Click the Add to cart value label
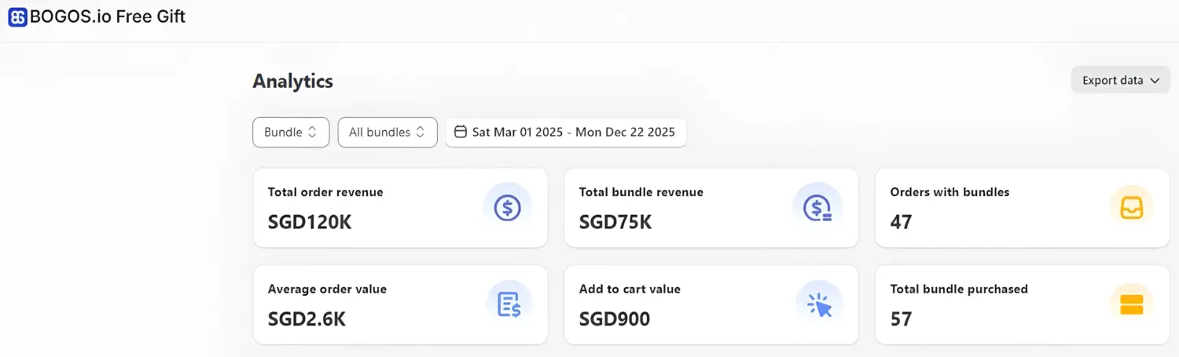 pos(630,290)
